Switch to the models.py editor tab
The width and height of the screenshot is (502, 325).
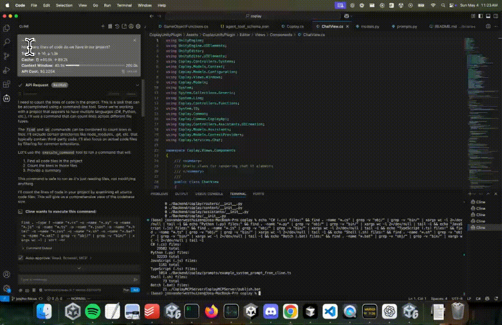[x=370, y=27]
